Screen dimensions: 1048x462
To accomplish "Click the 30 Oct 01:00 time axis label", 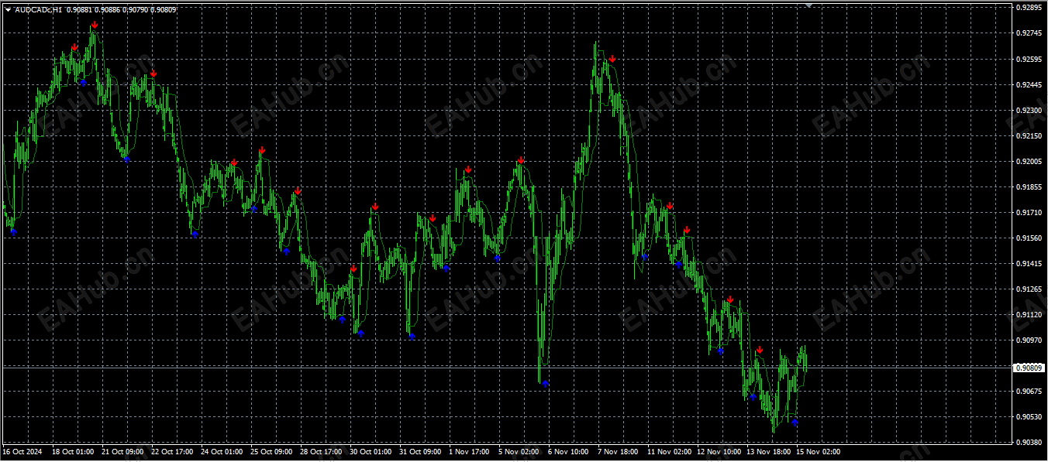I will (371, 451).
